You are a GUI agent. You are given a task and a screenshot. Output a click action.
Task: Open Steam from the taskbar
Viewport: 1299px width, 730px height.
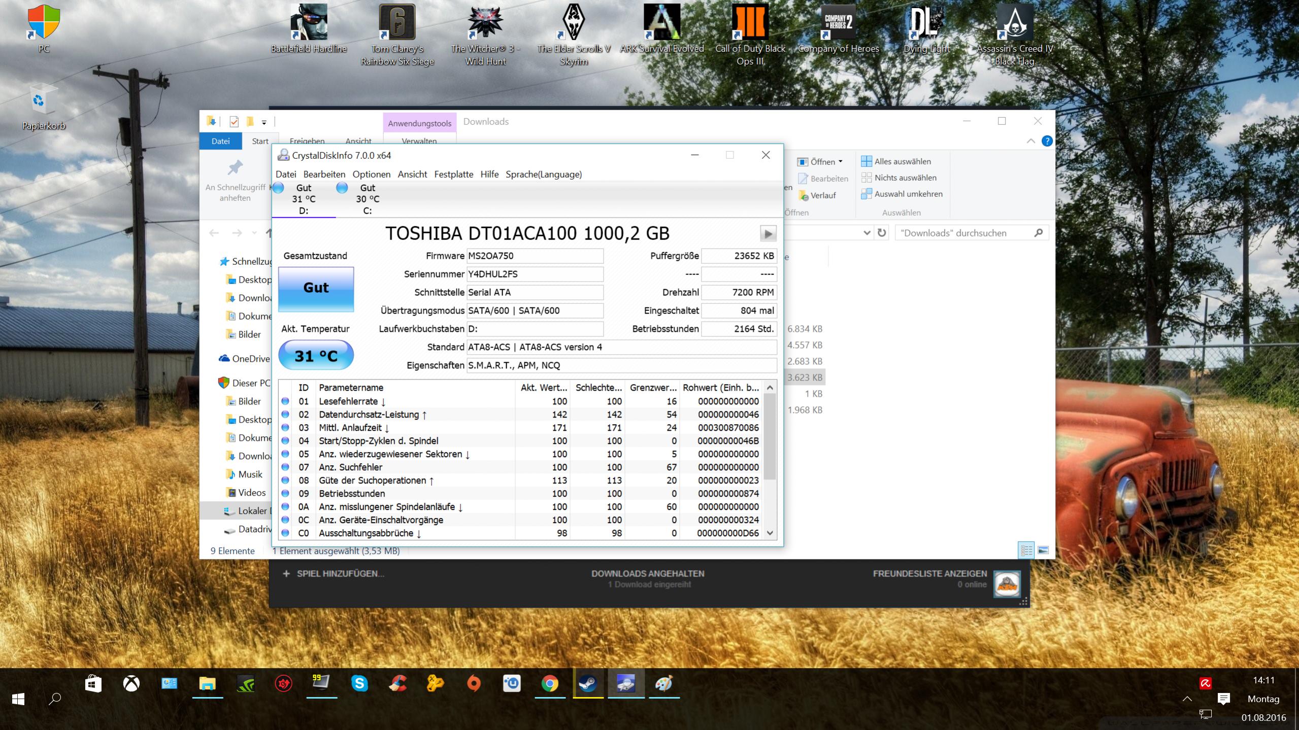pos(588,684)
